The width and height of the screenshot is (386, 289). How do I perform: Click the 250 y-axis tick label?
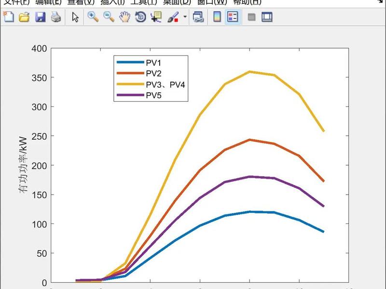[39, 136]
